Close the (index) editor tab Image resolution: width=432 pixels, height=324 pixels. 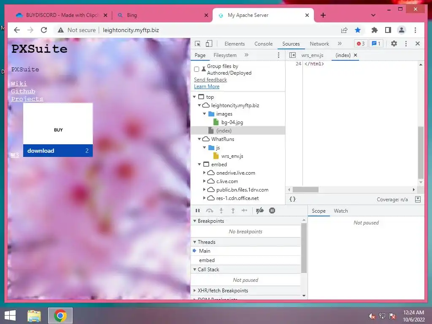pos(355,55)
